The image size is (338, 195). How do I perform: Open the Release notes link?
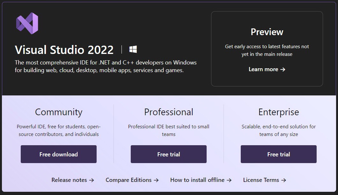point(69,180)
